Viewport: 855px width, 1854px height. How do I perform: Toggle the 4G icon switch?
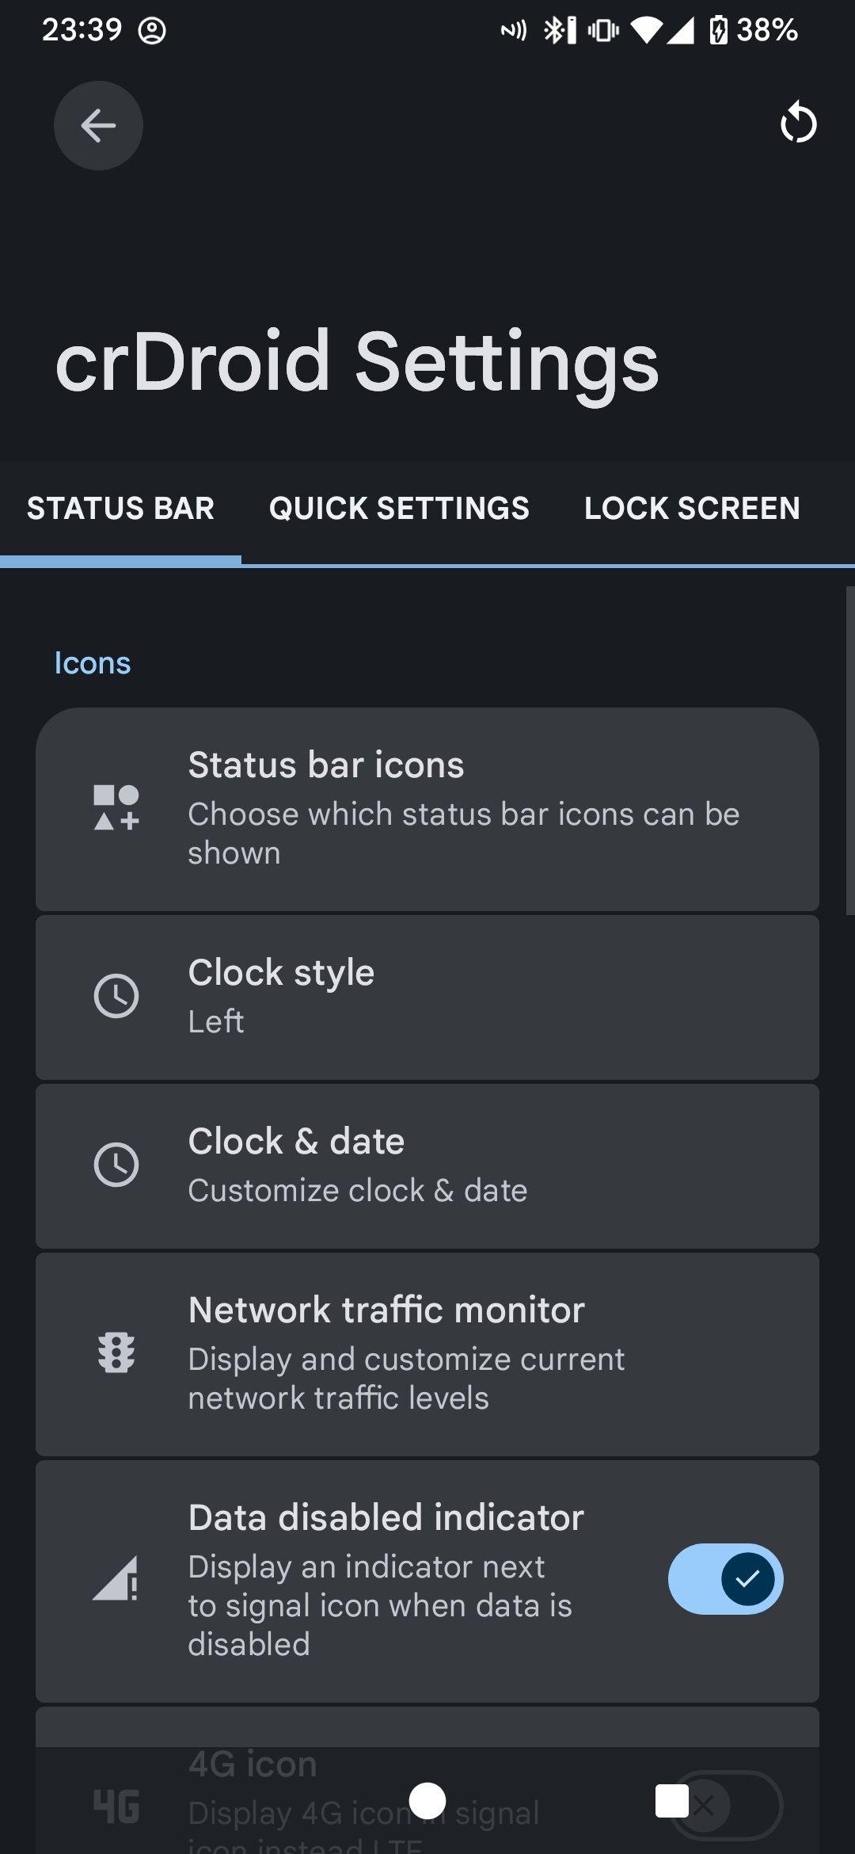click(725, 1805)
